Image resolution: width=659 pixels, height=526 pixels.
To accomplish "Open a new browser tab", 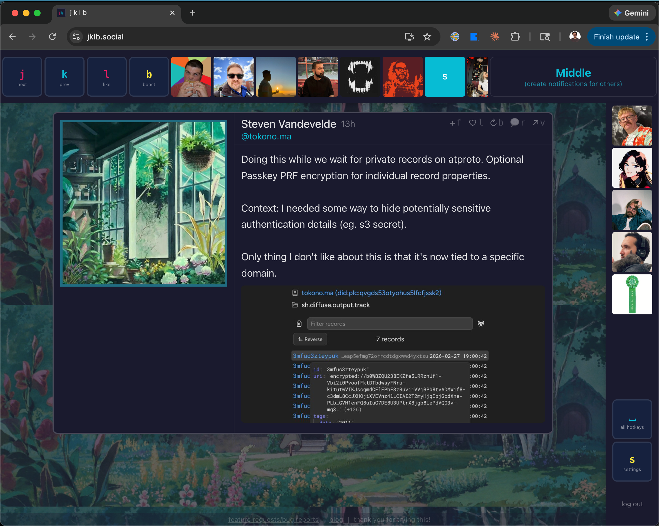I will (192, 13).
